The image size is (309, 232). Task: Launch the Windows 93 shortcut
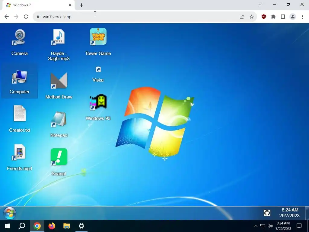click(98, 108)
